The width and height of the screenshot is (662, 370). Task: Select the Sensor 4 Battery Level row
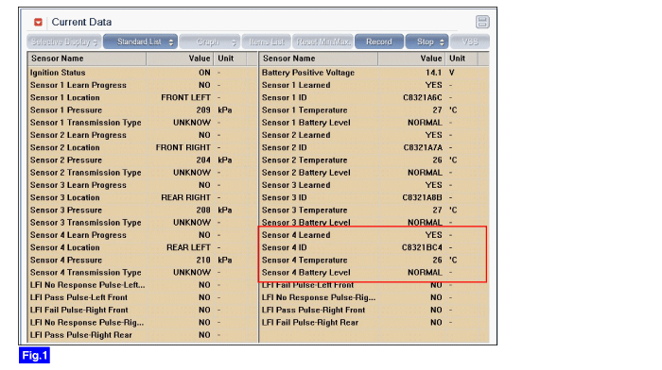pyautogui.click(x=375, y=273)
